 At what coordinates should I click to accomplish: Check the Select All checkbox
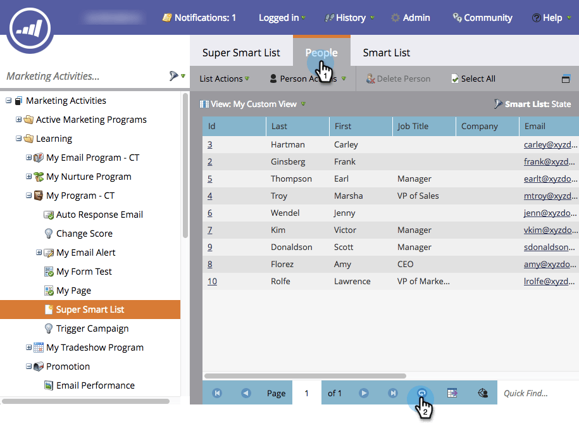tap(456, 78)
